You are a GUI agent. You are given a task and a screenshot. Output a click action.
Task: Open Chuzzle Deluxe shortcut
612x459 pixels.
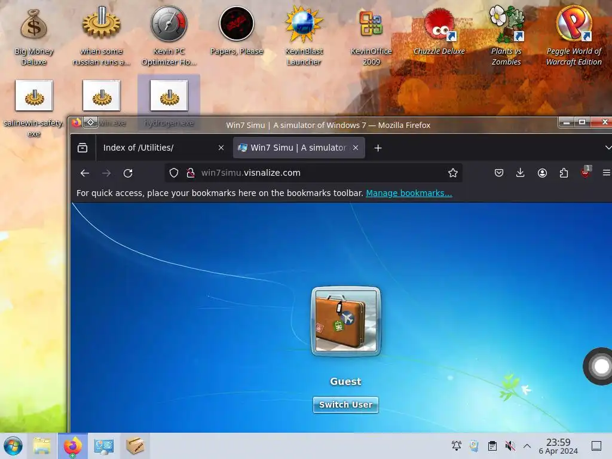point(439,31)
